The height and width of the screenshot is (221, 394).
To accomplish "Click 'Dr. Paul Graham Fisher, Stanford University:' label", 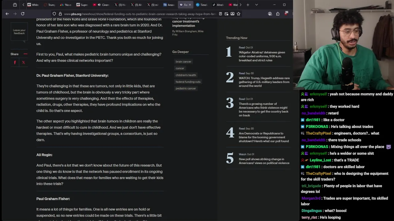I will [x=72, y=76].
